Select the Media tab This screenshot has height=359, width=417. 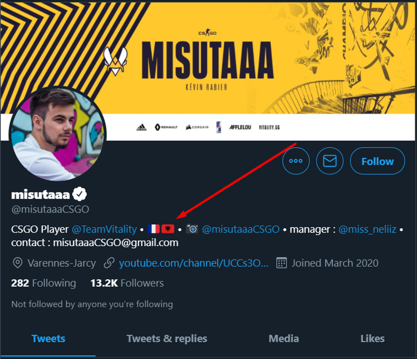tap(284, 339)
